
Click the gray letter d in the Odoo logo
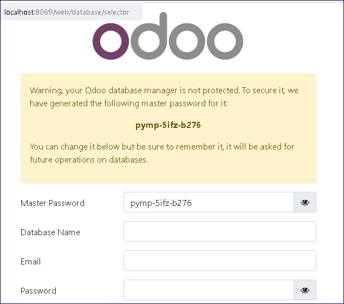[149, 36]
